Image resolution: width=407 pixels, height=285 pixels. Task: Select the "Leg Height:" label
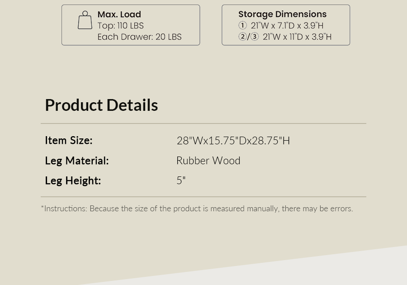coord(73,180)
